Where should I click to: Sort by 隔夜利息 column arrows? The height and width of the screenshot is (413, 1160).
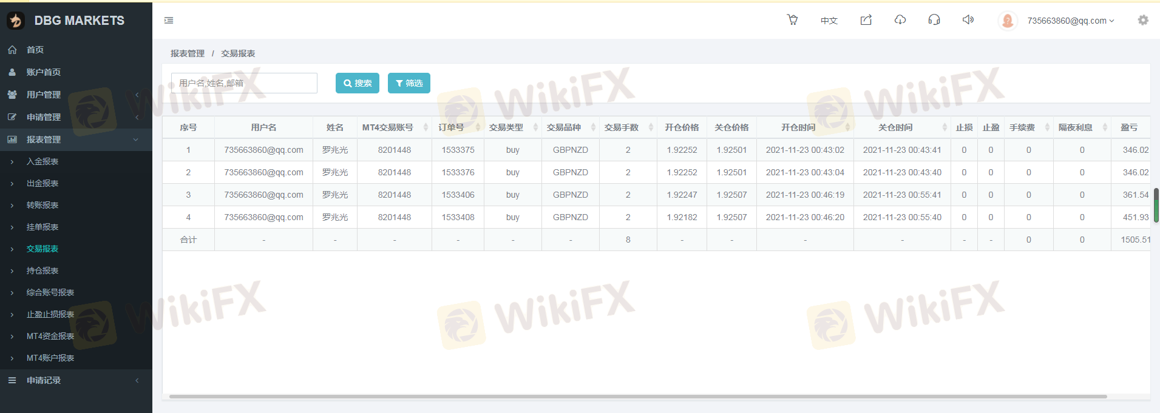1105,127
